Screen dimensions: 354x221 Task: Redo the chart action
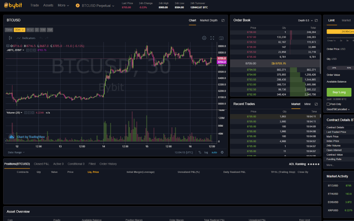[x=47, y=38]
